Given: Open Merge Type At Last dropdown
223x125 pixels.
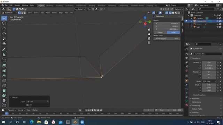Looking at the screenshot, I should tap(38, 102).
